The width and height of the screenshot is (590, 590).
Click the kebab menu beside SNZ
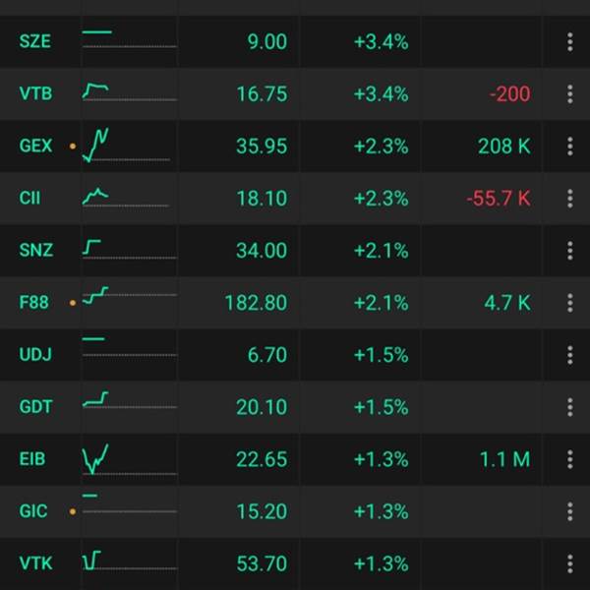click(569, 251)
